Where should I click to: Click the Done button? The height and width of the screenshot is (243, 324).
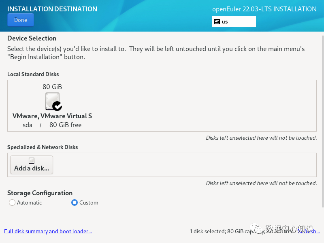[21, 20]
